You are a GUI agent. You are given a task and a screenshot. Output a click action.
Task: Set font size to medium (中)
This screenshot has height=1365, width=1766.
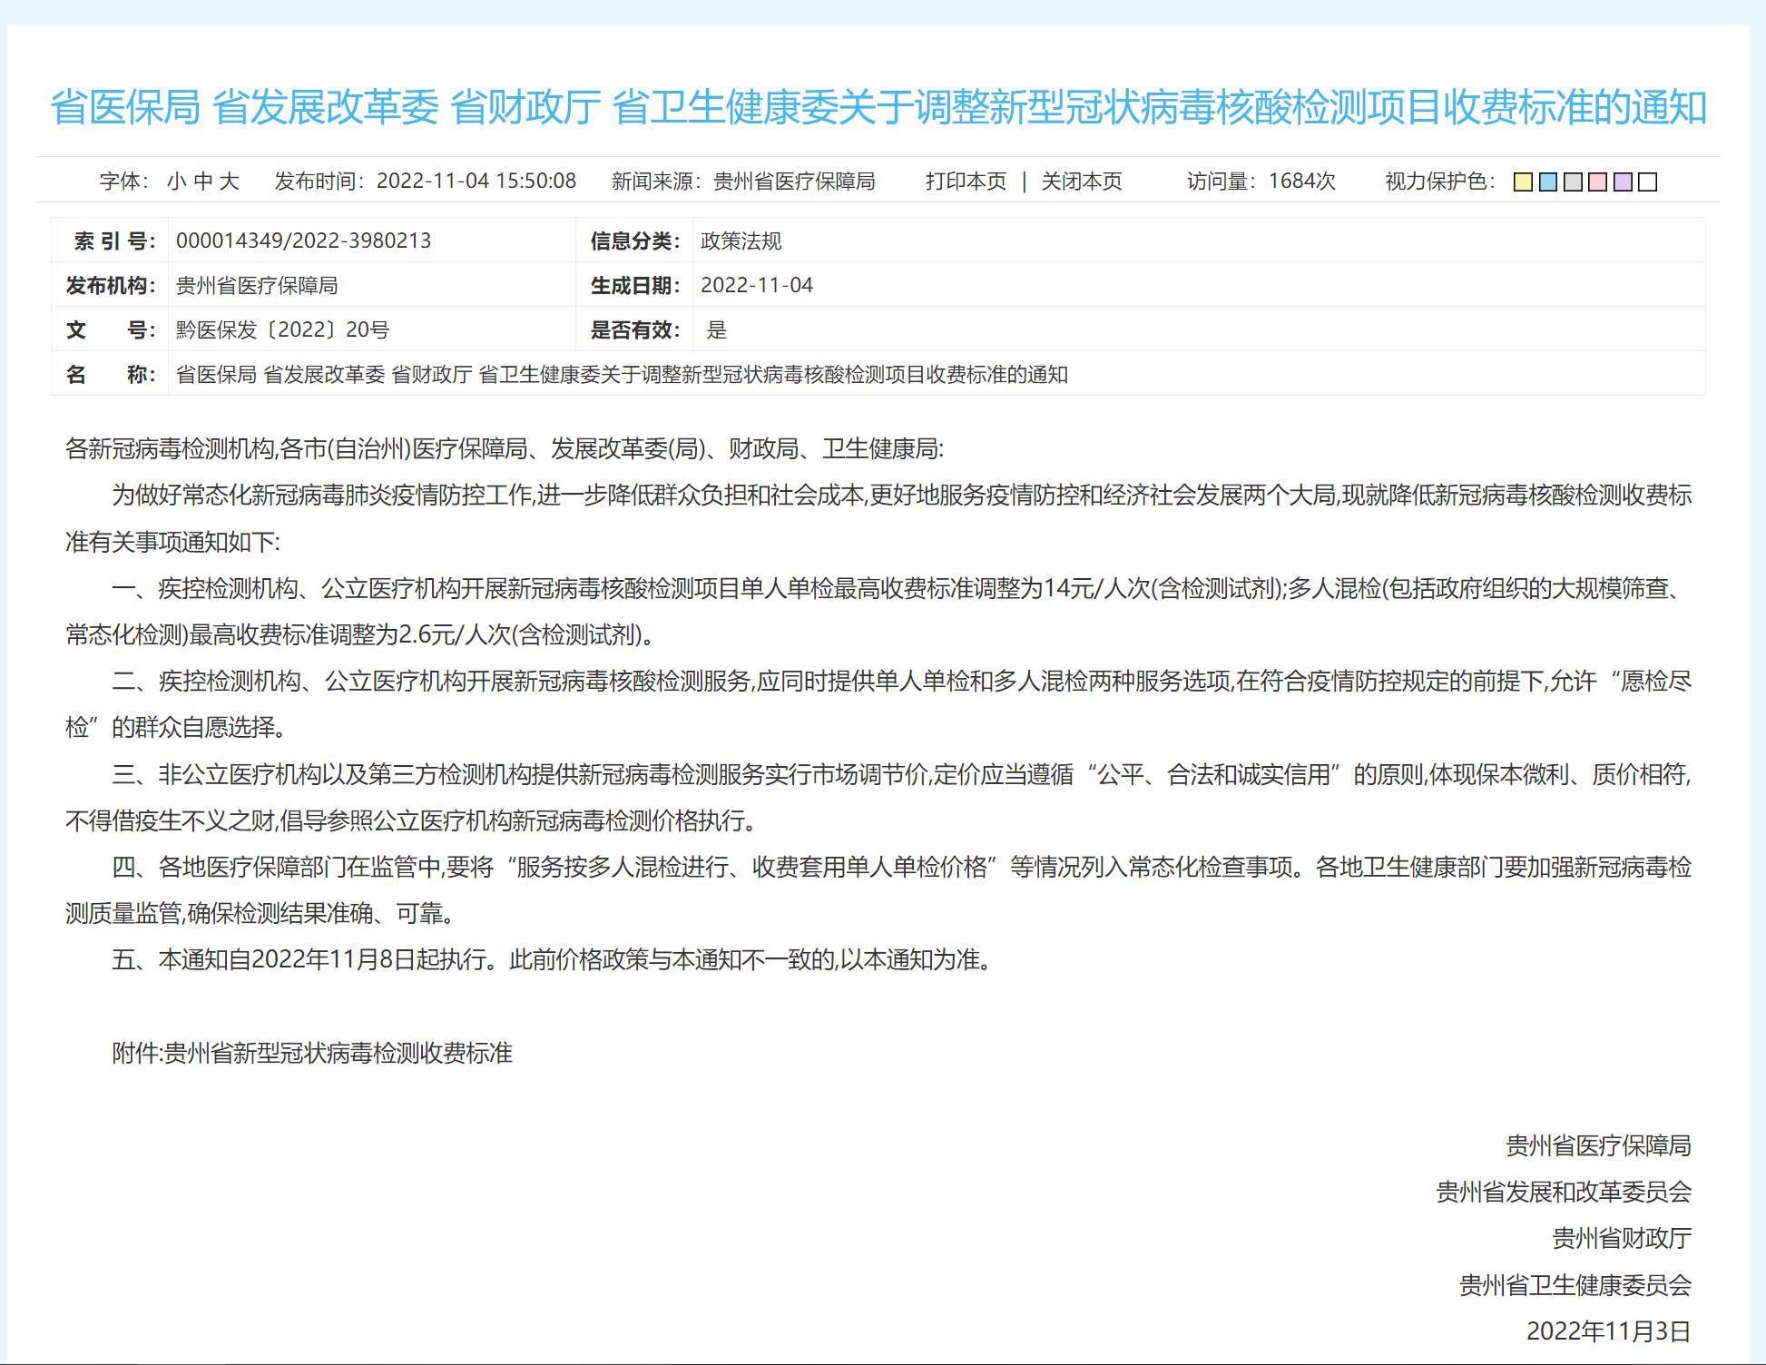tap(202, 182)
